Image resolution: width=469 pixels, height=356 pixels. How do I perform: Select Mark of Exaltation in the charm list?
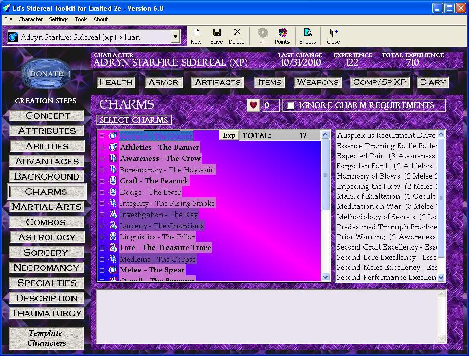386,197
